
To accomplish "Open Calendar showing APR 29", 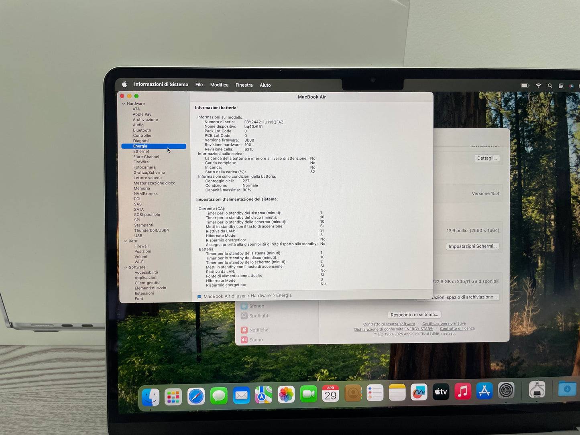I will [330, 394].
